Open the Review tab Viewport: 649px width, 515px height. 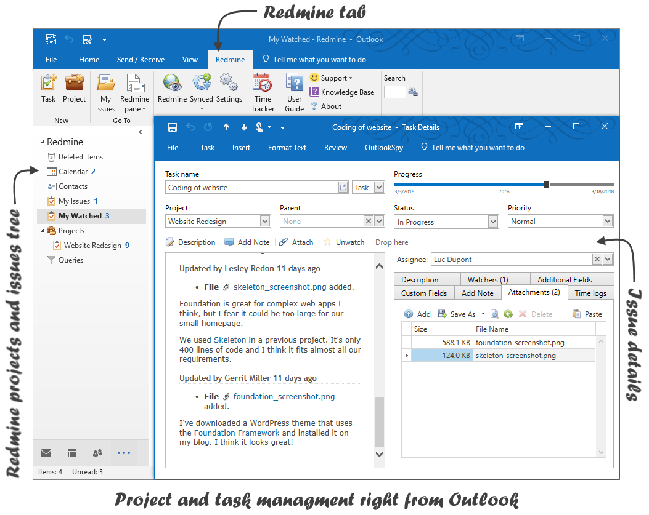coord(335,148)
